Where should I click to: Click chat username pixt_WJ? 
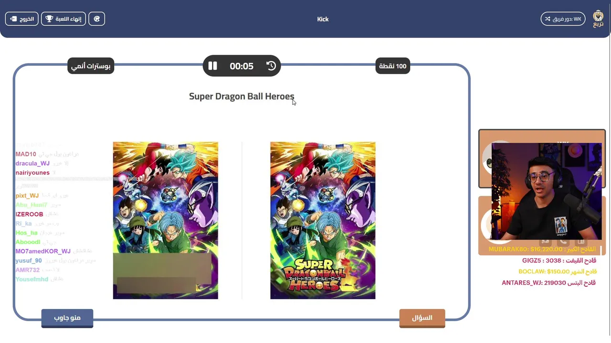pos(27,196)
